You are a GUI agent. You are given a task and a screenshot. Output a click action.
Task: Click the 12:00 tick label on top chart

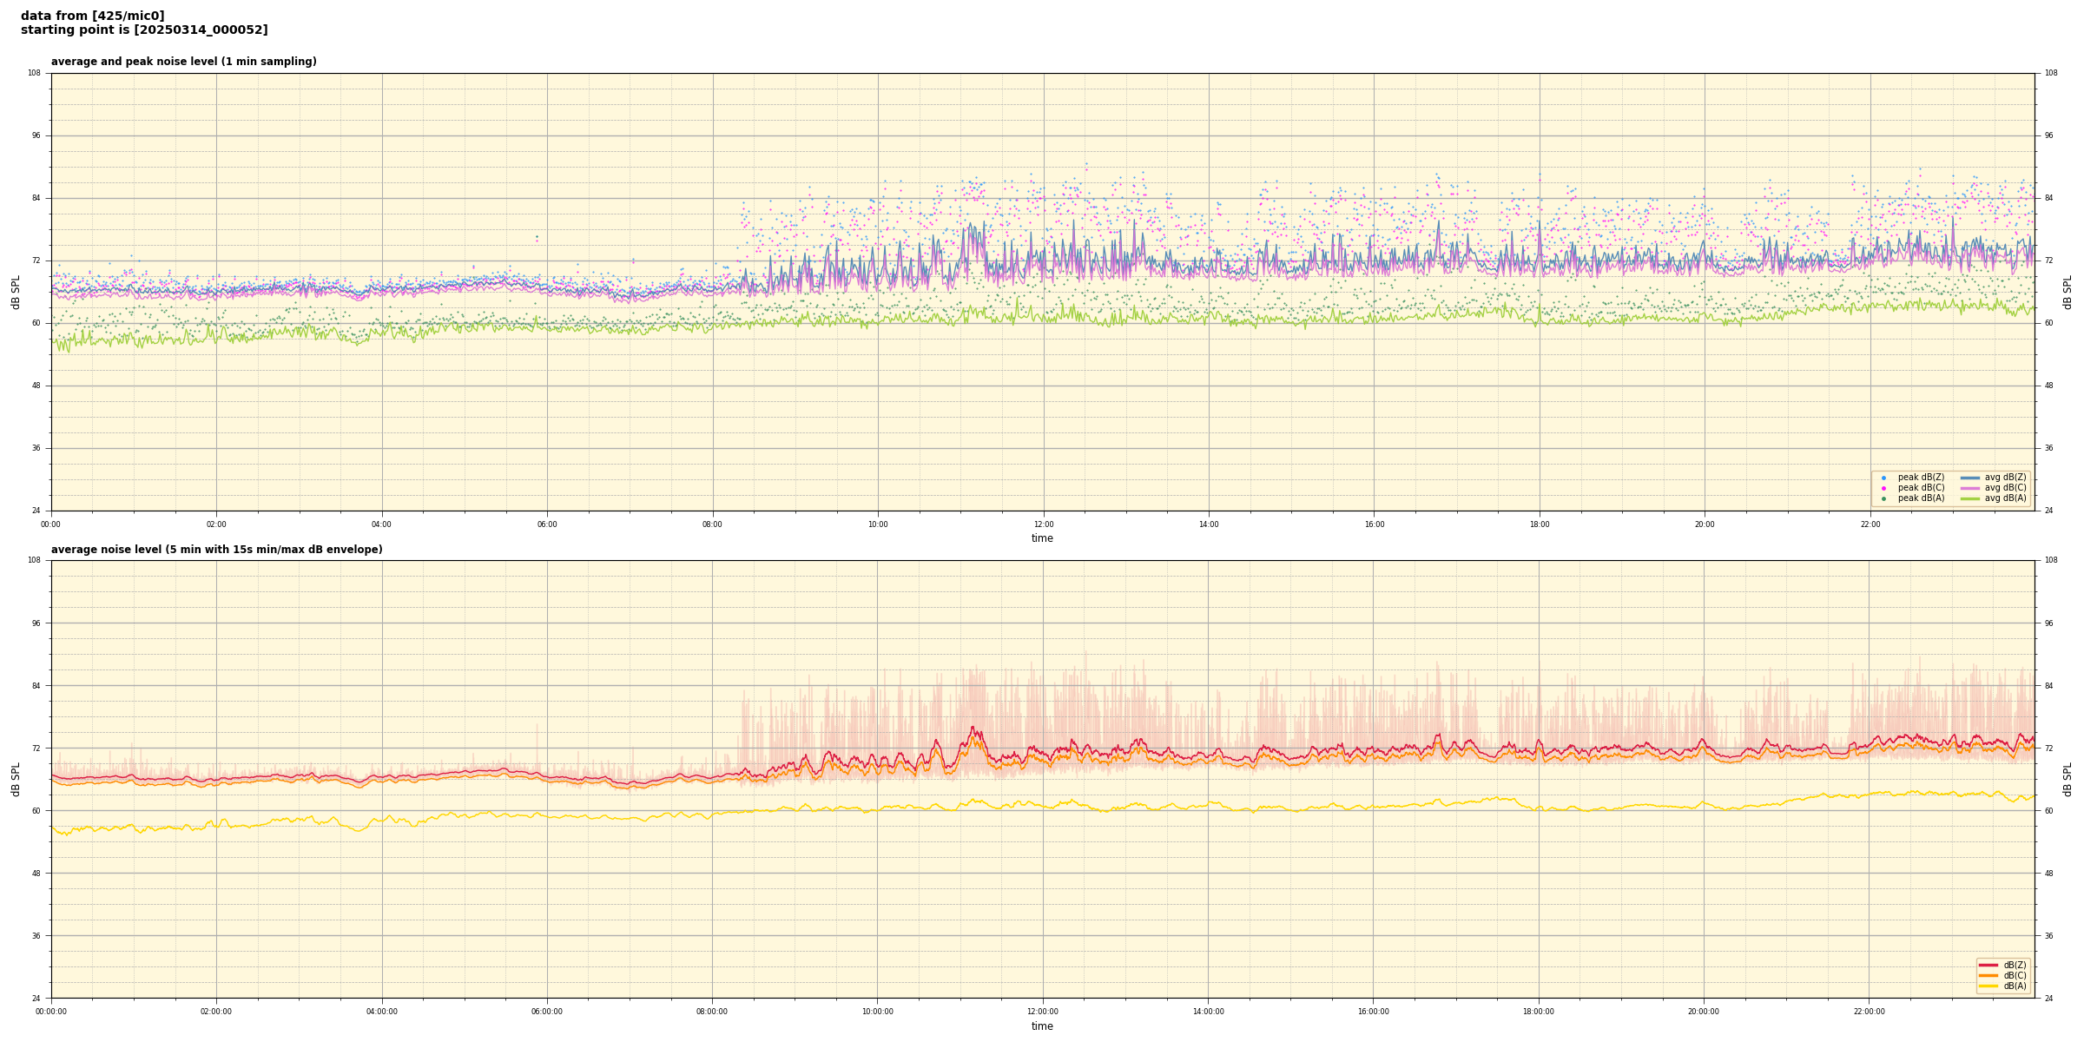pyautogui.click(x=1043, y=524)
